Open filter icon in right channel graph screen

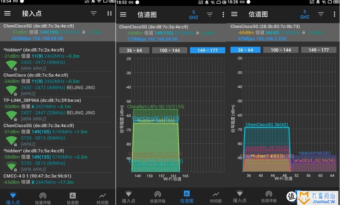(321, 14)
